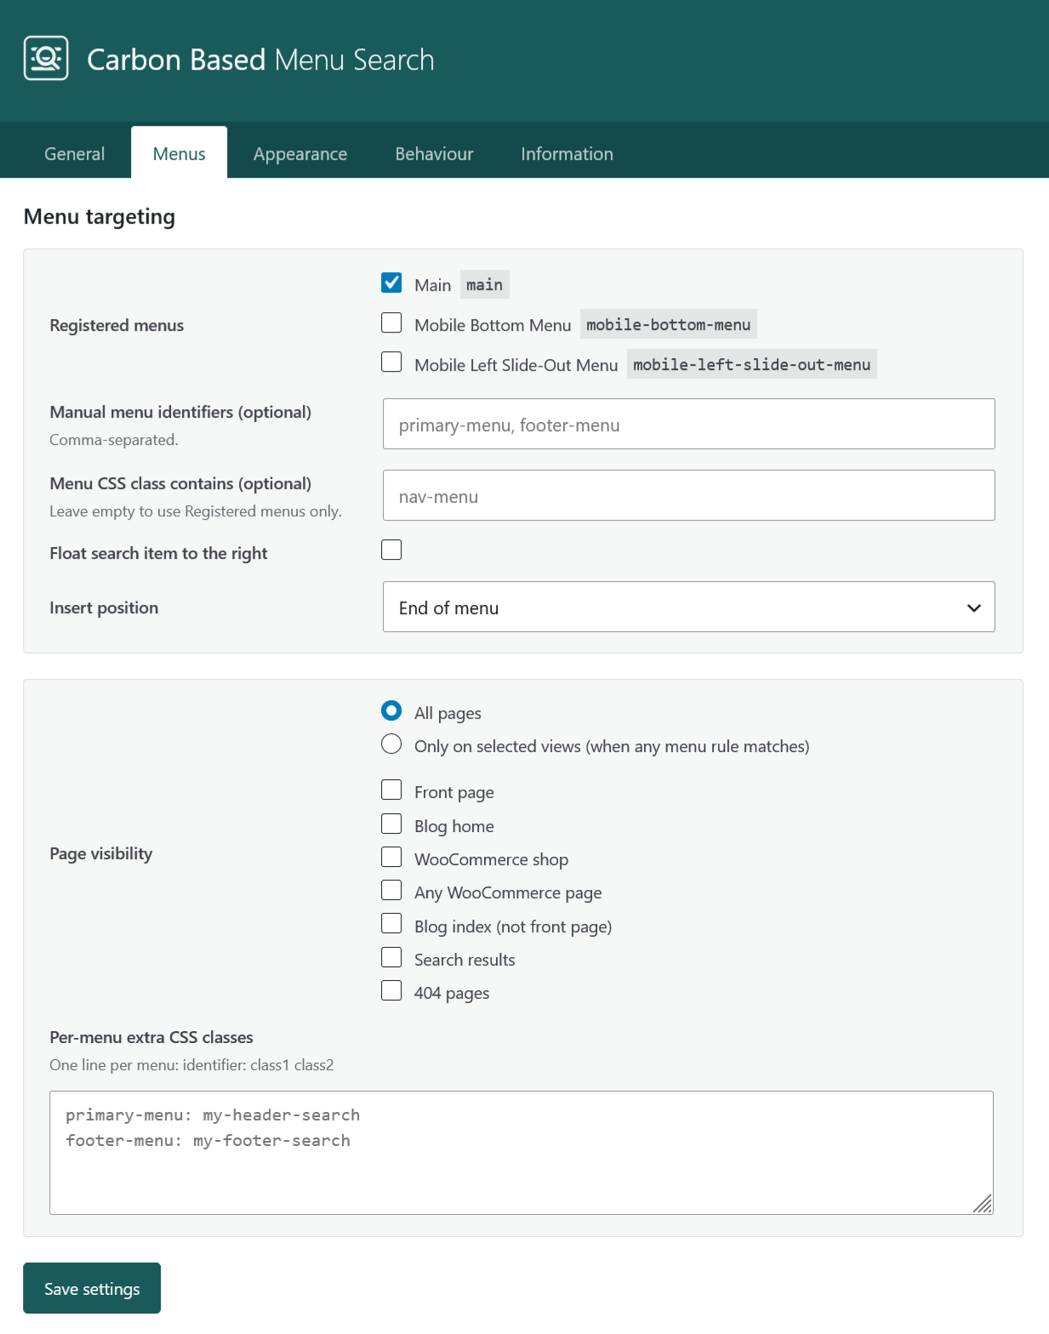The image size is (1049, 1334).
Task: Tick the Search results checkbox
Action: [391, 957]
